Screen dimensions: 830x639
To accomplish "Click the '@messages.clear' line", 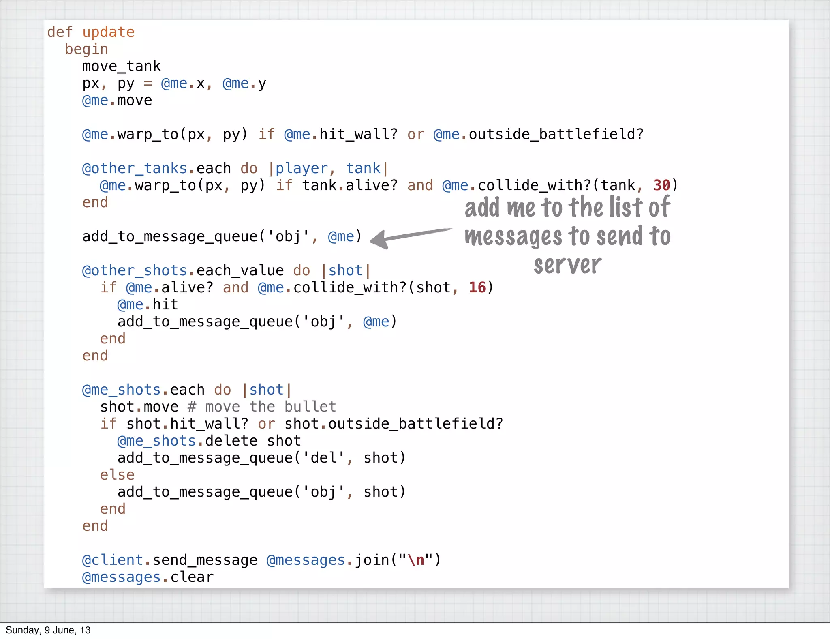I will pyautogui.click(x=148, y=577).
